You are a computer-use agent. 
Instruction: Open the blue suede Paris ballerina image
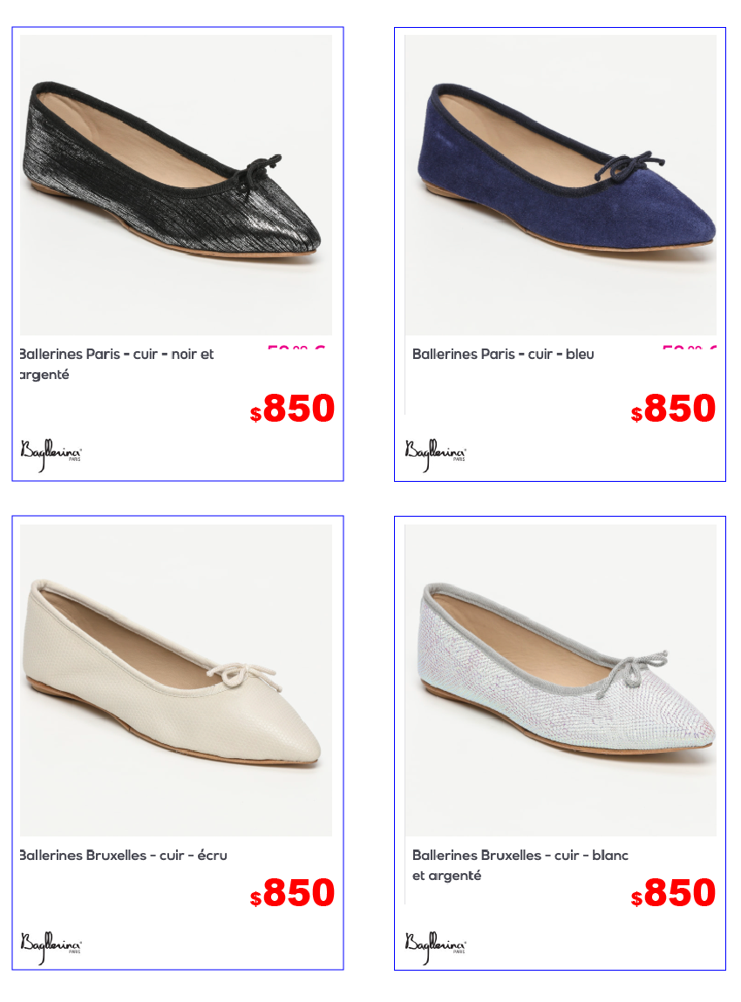pos(561,186)
